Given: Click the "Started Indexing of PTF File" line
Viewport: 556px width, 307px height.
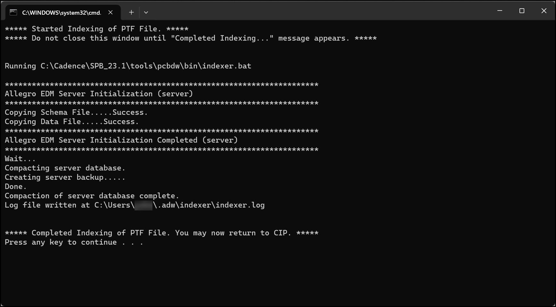Looking at the screenshot, I should [x=96, y=29].
